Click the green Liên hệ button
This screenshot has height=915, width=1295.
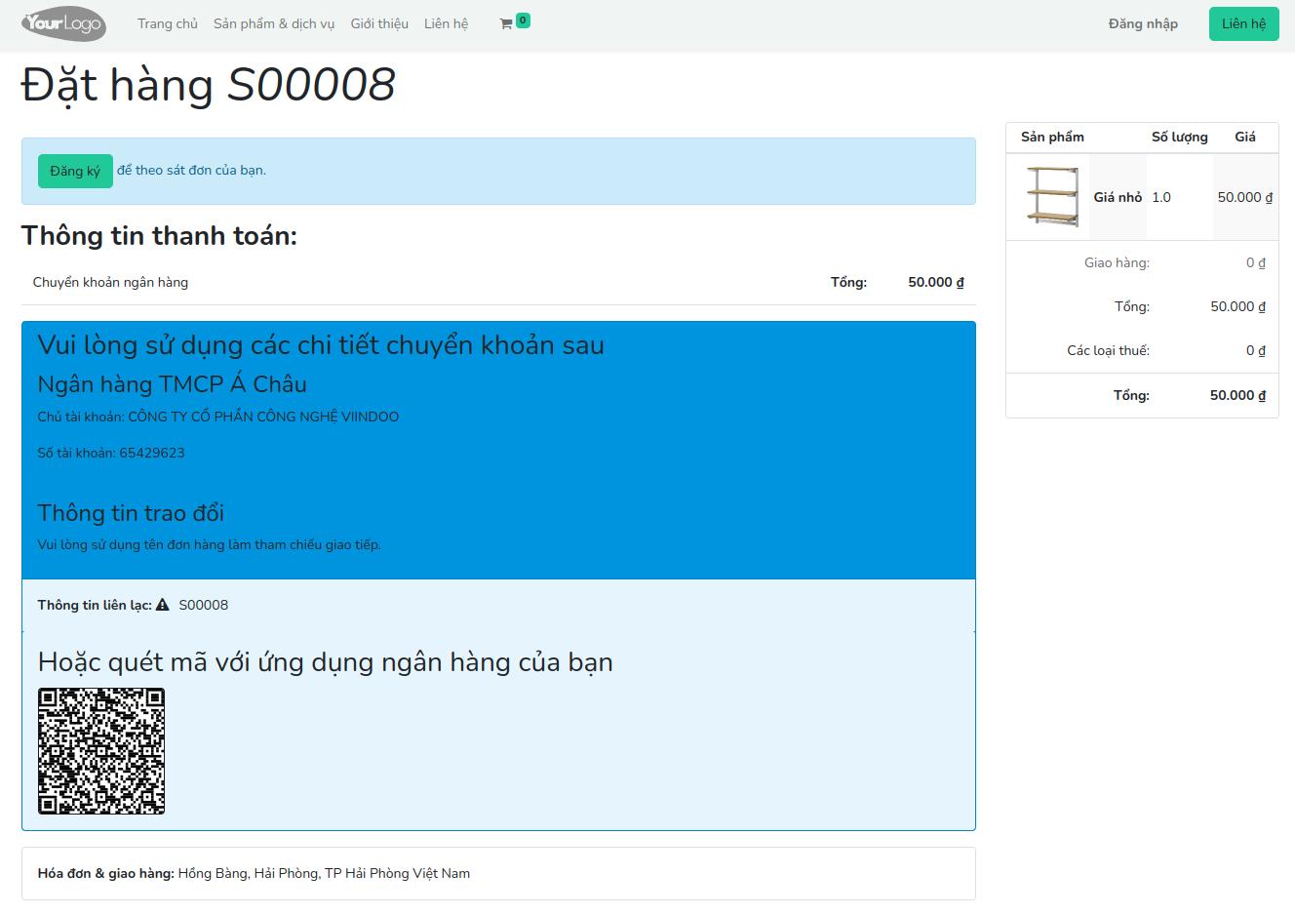point(1243,23)
